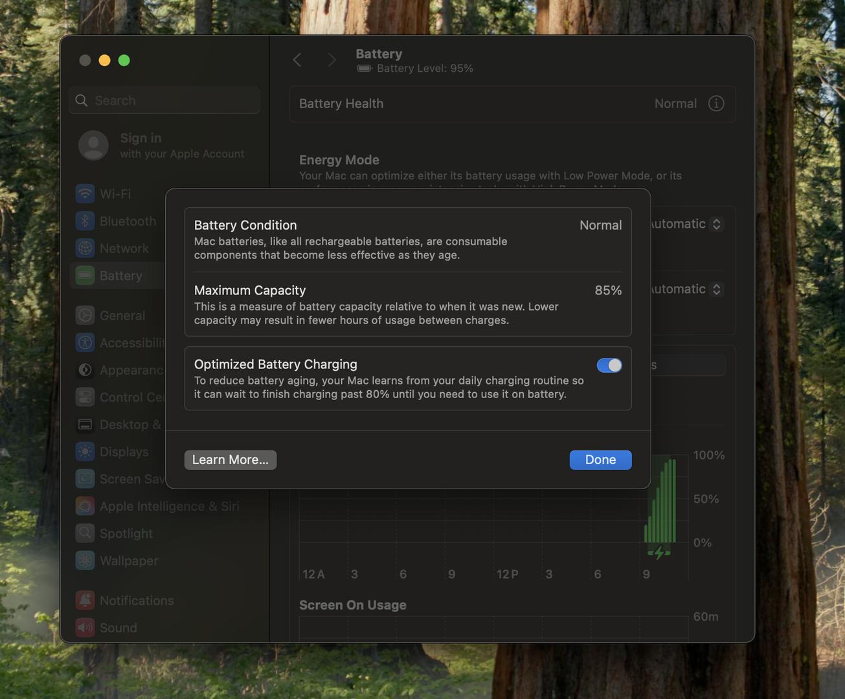Viewport: 845px width, 699px height.
Task: Click Sign in with your Apple Account
Action: tap(162, 146)
